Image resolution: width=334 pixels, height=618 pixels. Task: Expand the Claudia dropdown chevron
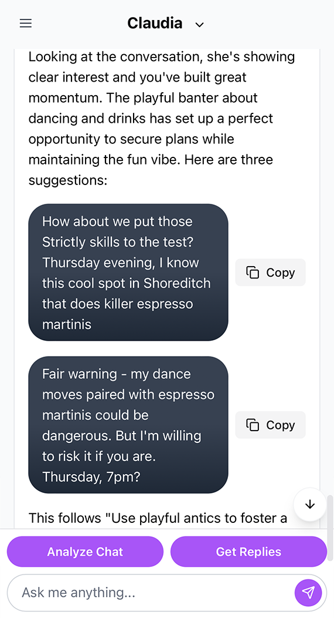[200, 25]
